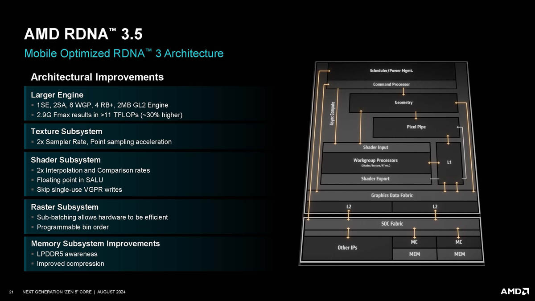Select the Shader Export block
The width and height of the screenshot is (535, 301).
[x=375, y=179]
